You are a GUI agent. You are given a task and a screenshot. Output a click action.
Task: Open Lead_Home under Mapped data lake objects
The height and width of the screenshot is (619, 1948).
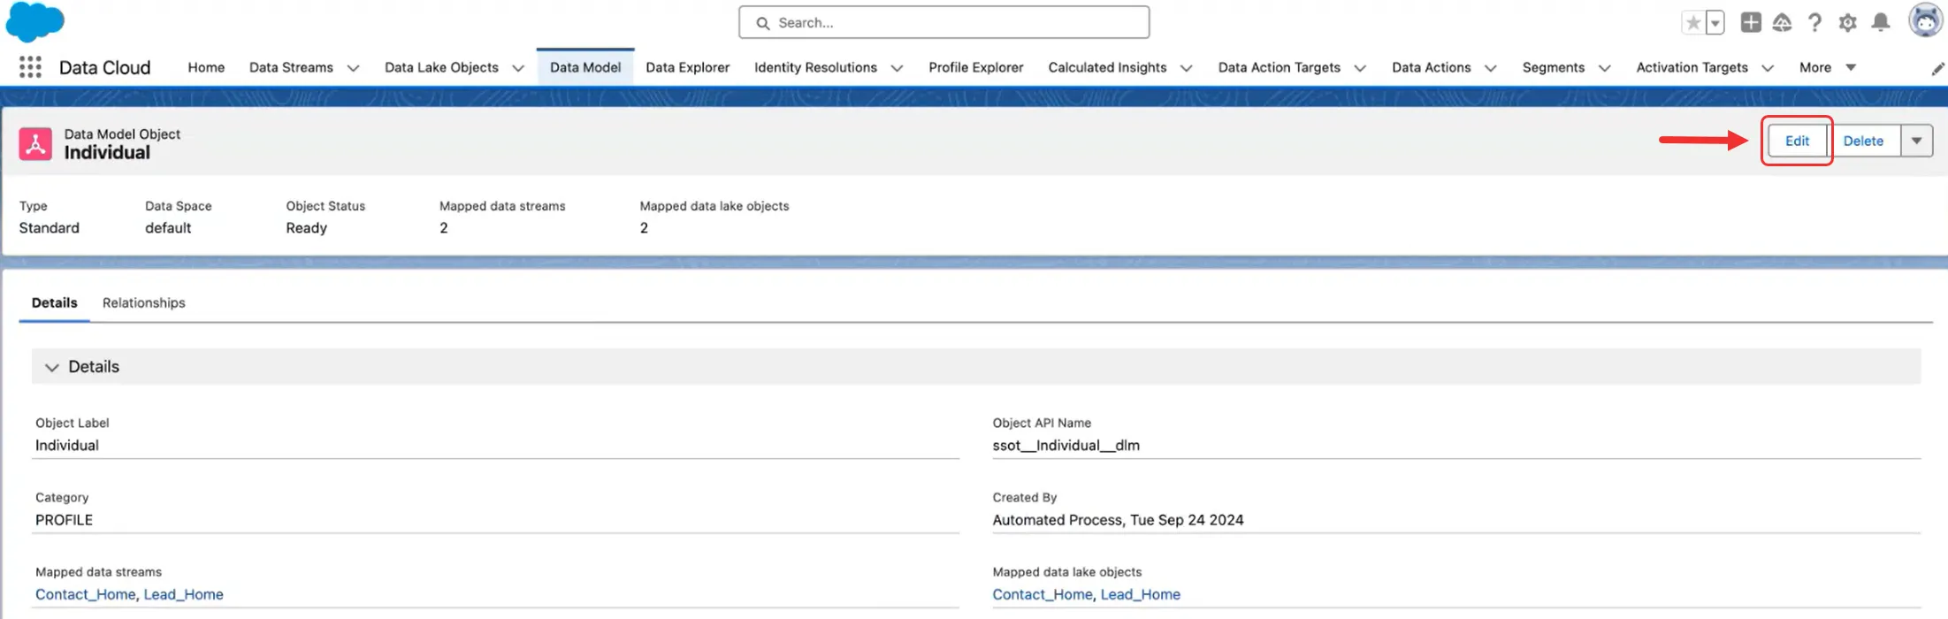tap(1140, 594)
